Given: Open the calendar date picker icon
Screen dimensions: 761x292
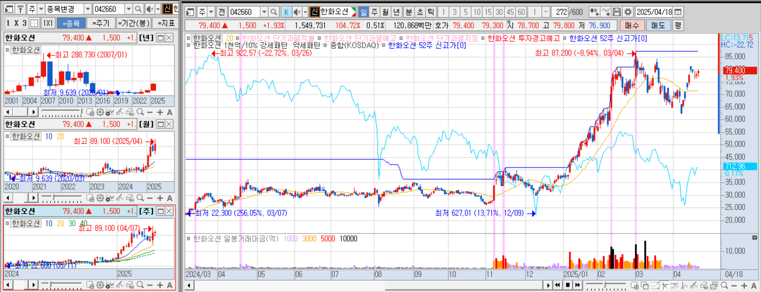Looking at the screenshot, I should point(678,12).
